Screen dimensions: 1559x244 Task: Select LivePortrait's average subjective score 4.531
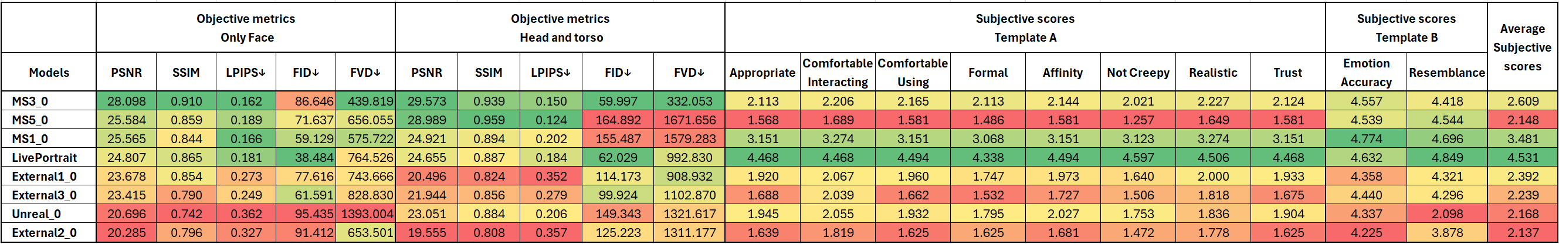[1522, 157]
